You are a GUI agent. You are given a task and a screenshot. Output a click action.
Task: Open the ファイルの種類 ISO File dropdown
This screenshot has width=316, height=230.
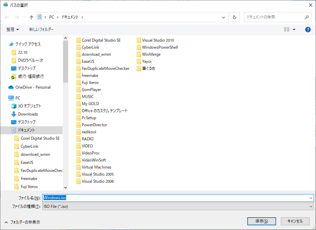point(178,206)
